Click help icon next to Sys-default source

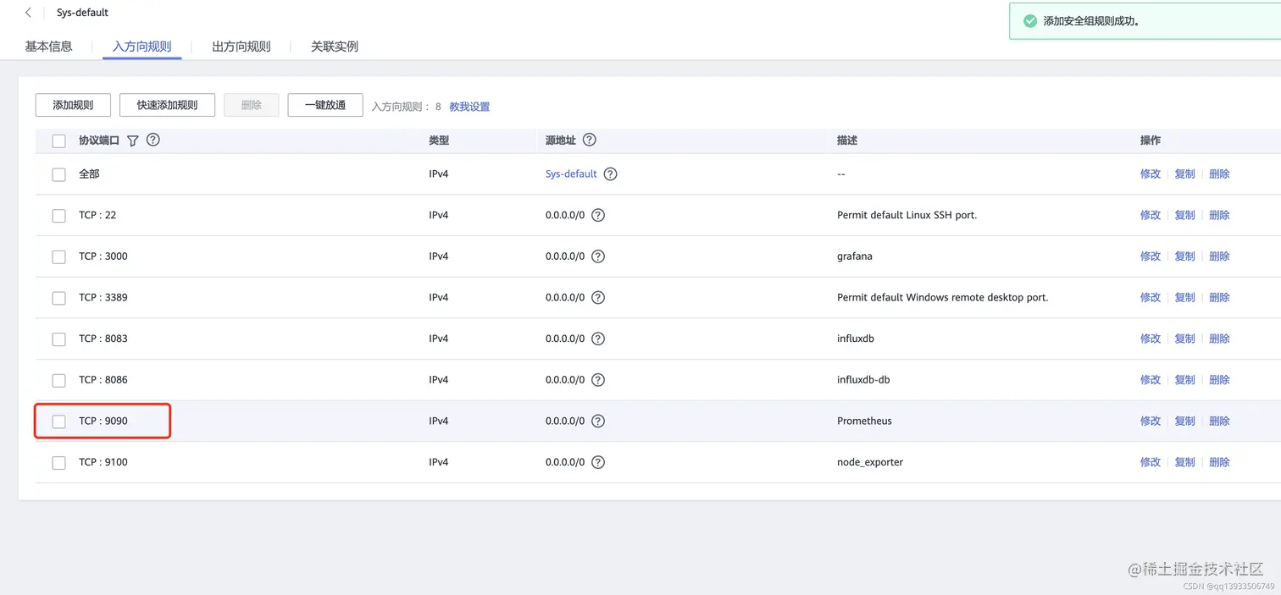[x=610, y=174]
